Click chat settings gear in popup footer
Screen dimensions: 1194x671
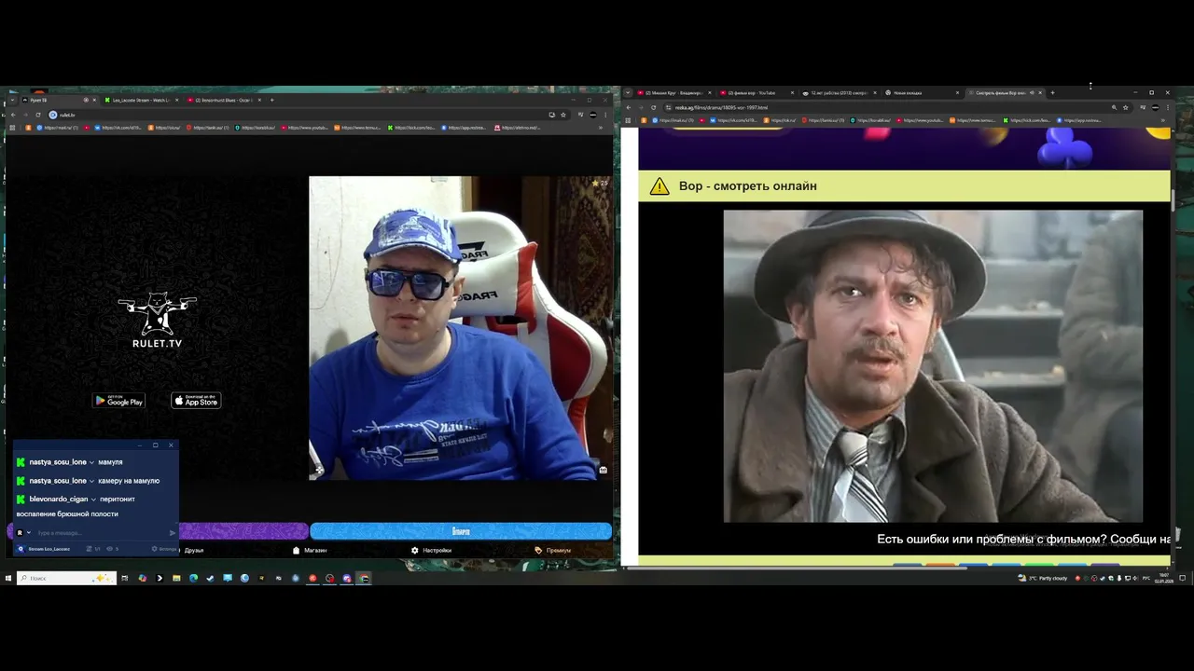163,549
